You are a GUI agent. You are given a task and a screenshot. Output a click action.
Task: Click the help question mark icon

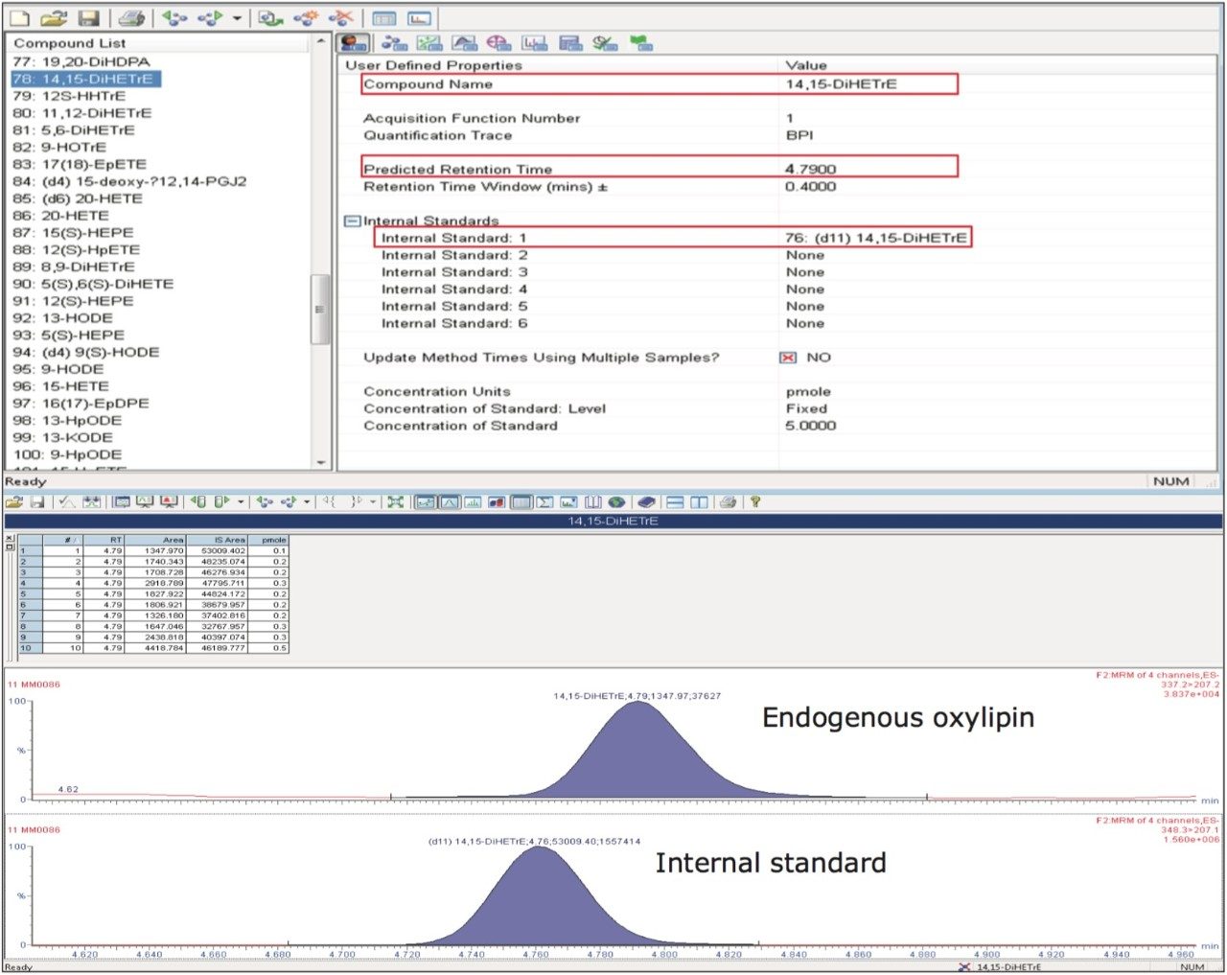click(755, 501)
